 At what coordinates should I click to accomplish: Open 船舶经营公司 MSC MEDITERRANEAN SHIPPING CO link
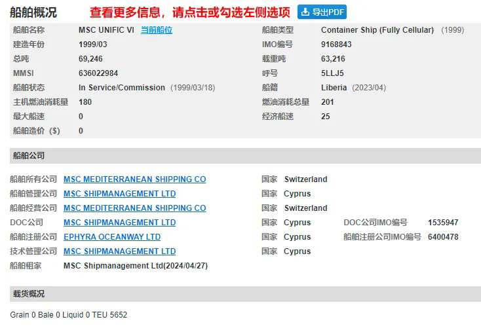[x=135, y=208]
